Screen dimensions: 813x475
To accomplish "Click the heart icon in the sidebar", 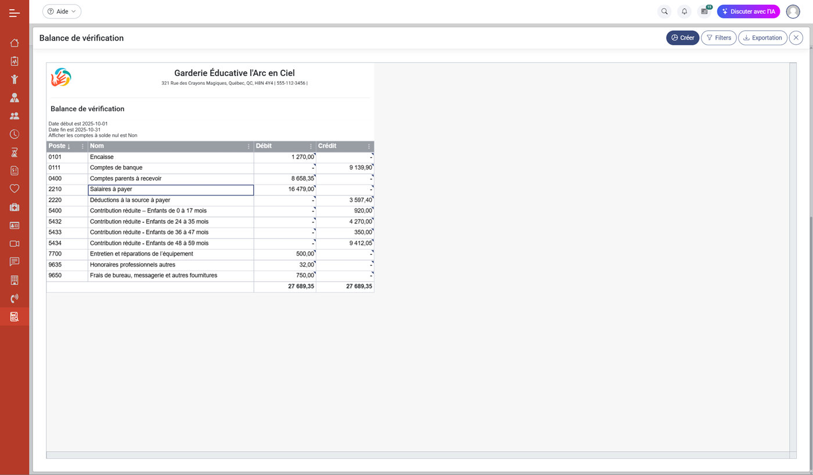I will tap(14, 188).
